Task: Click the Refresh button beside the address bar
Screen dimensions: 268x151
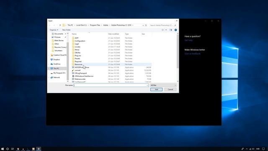Action: [146, 25]
